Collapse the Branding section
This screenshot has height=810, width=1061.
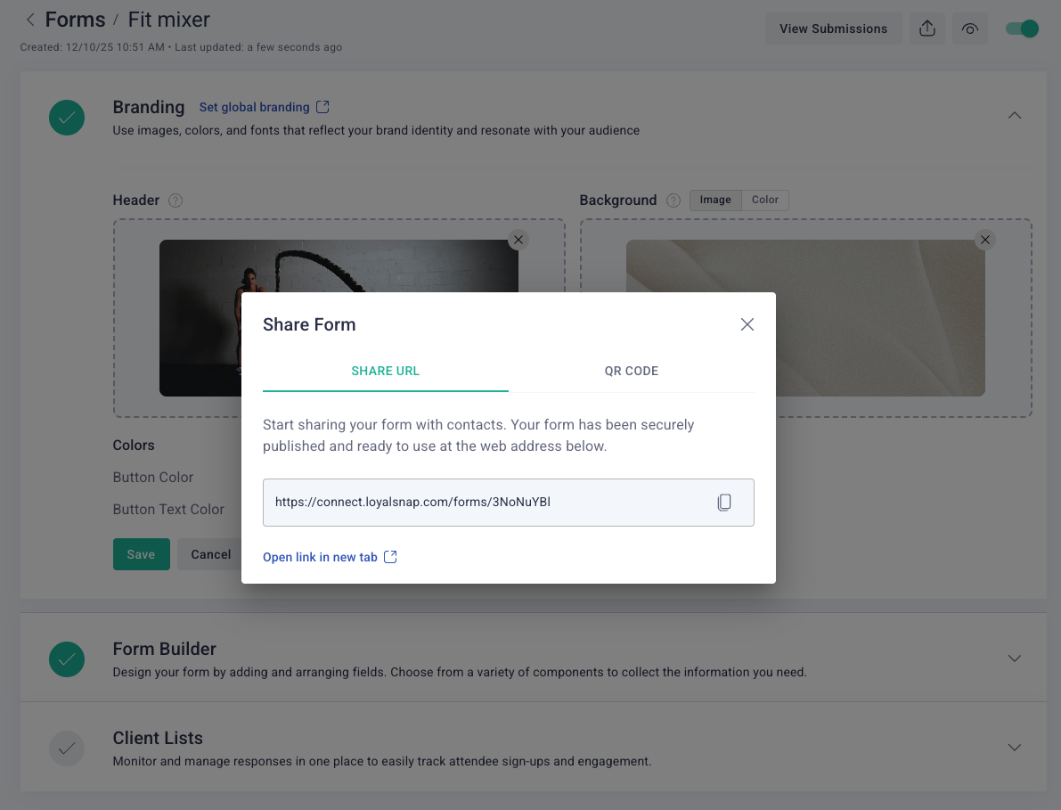[x=1014, y=115]
